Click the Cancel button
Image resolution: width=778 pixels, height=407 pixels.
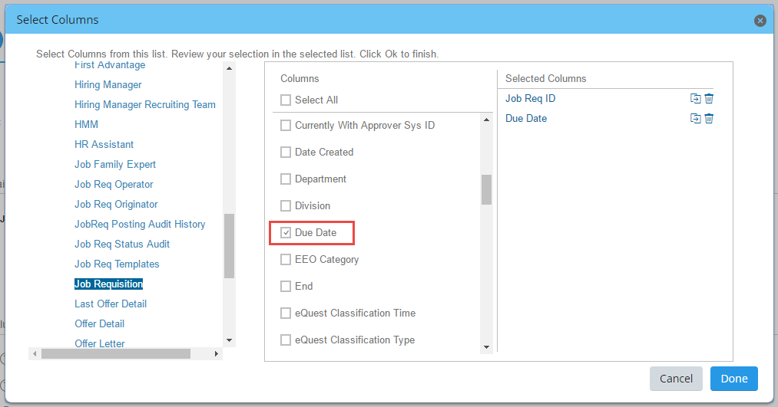tap(676, 379)
